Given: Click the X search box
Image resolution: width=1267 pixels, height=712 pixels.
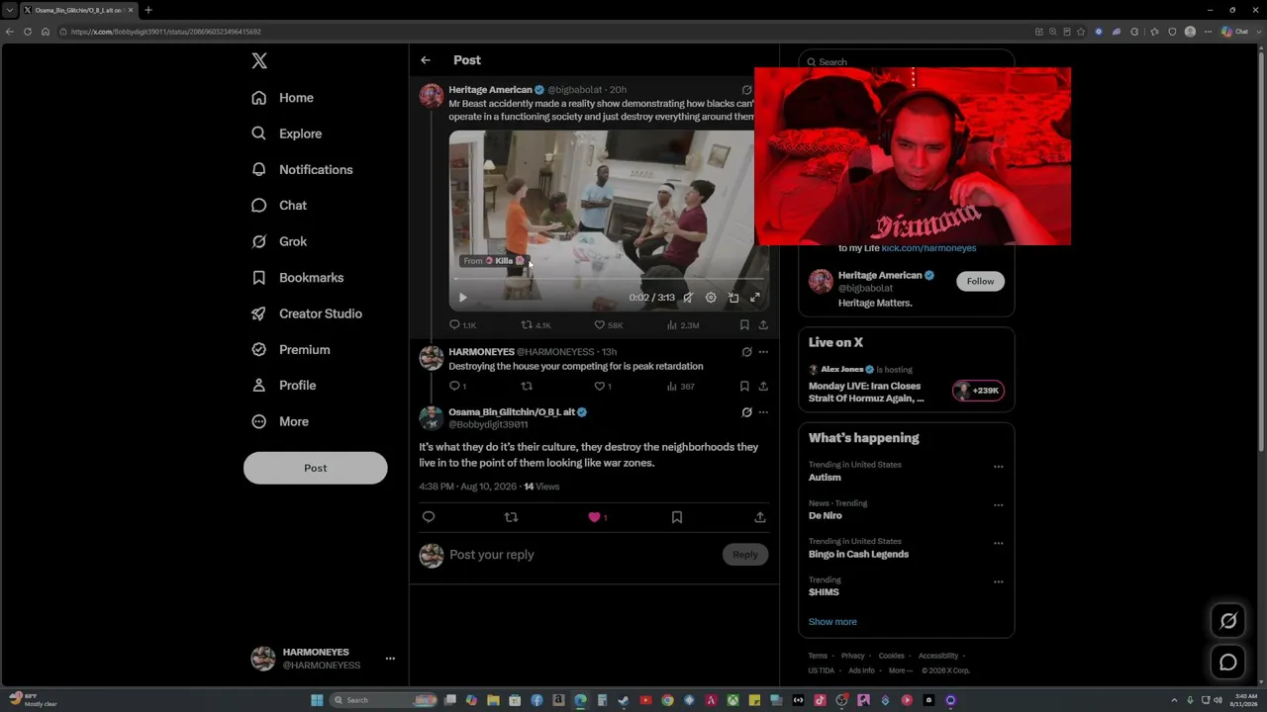Looking at the screenshot, I should coord(907,61).
